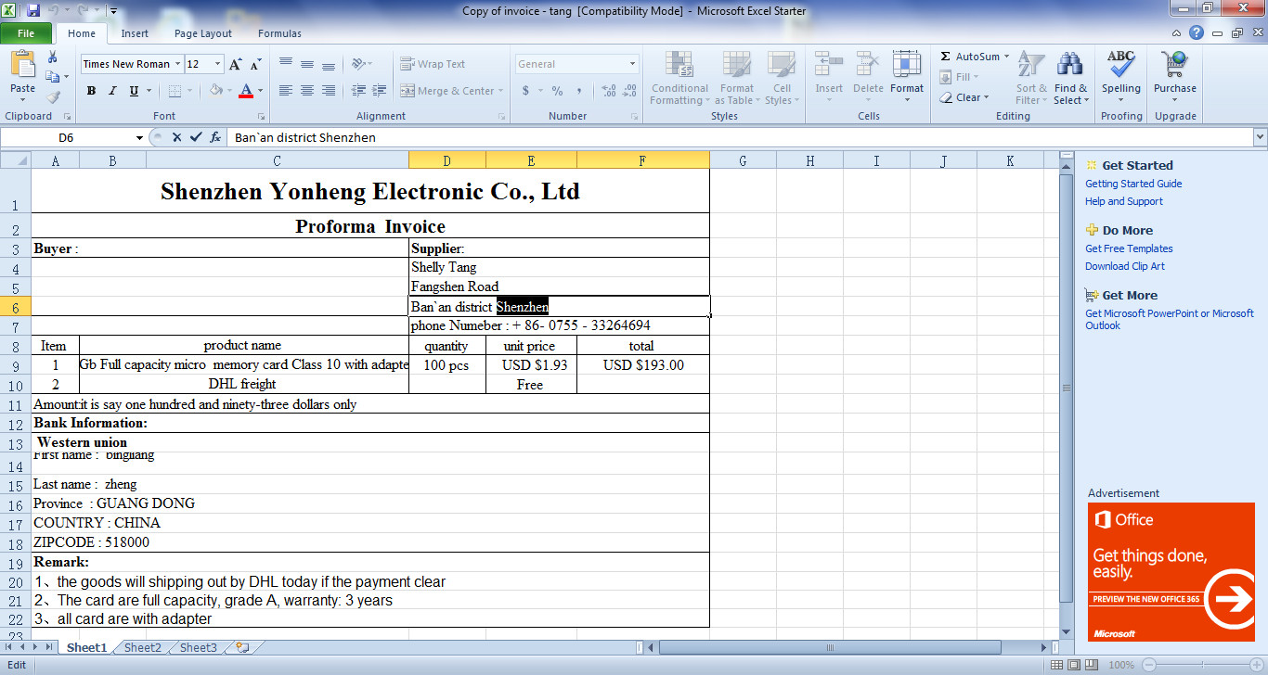Switch to Sheet3 worksheet tab

point(199,647)
